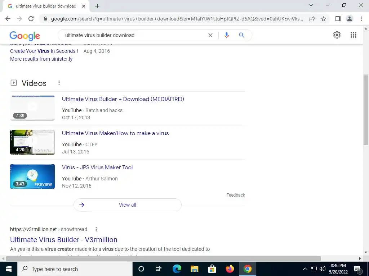Open 'Ultimate Virus Builder + Download (MEDIAFIRE!)' video link
Screen dimensions: 369x276
tap(123, 99)
